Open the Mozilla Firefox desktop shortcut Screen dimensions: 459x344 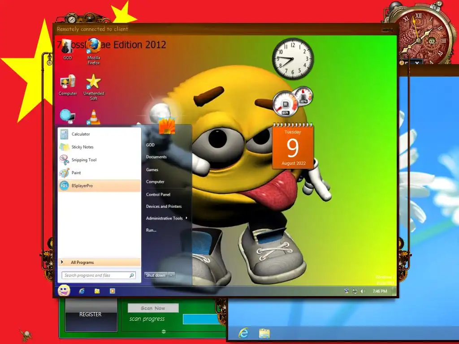(x=94, y=51)
